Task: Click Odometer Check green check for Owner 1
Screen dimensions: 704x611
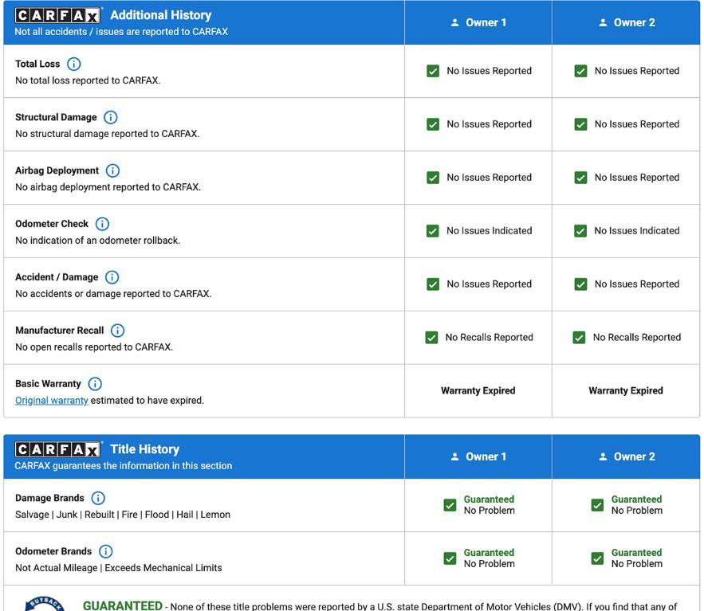Action: click(x=432, y=231)
